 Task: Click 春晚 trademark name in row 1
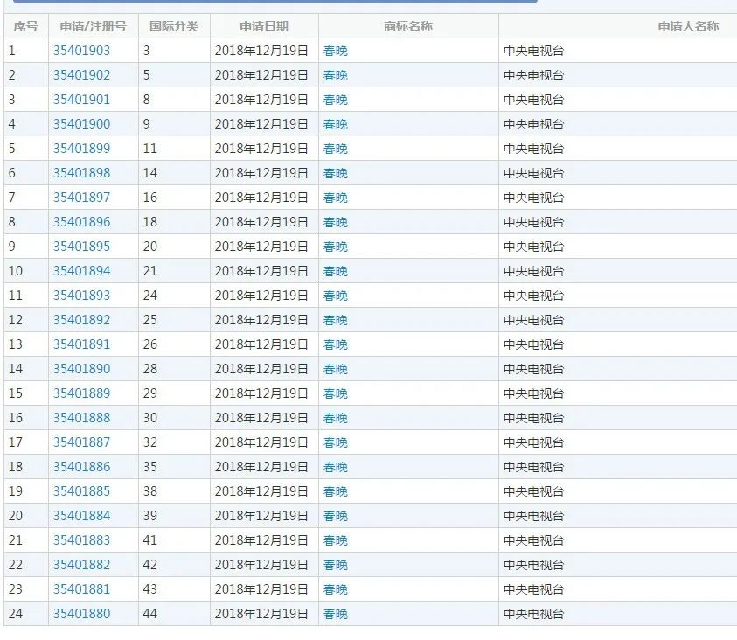click(x=336, y=51)
